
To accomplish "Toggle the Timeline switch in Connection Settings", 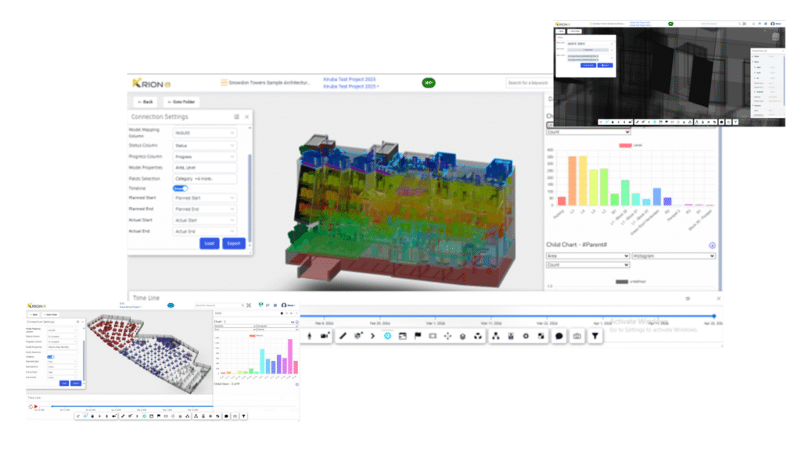I will pos(180,188).
